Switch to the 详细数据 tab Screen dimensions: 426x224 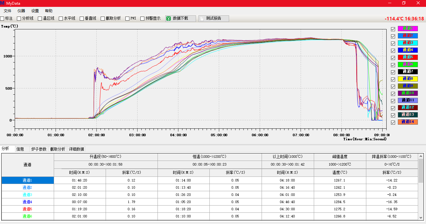(77, 149)
